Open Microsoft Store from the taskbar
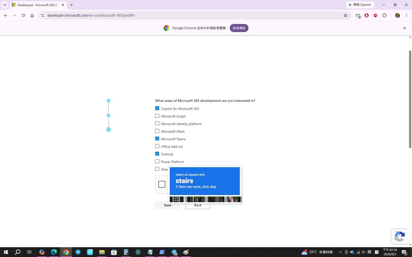Viewport: 412px width, 257px height. 114,252
